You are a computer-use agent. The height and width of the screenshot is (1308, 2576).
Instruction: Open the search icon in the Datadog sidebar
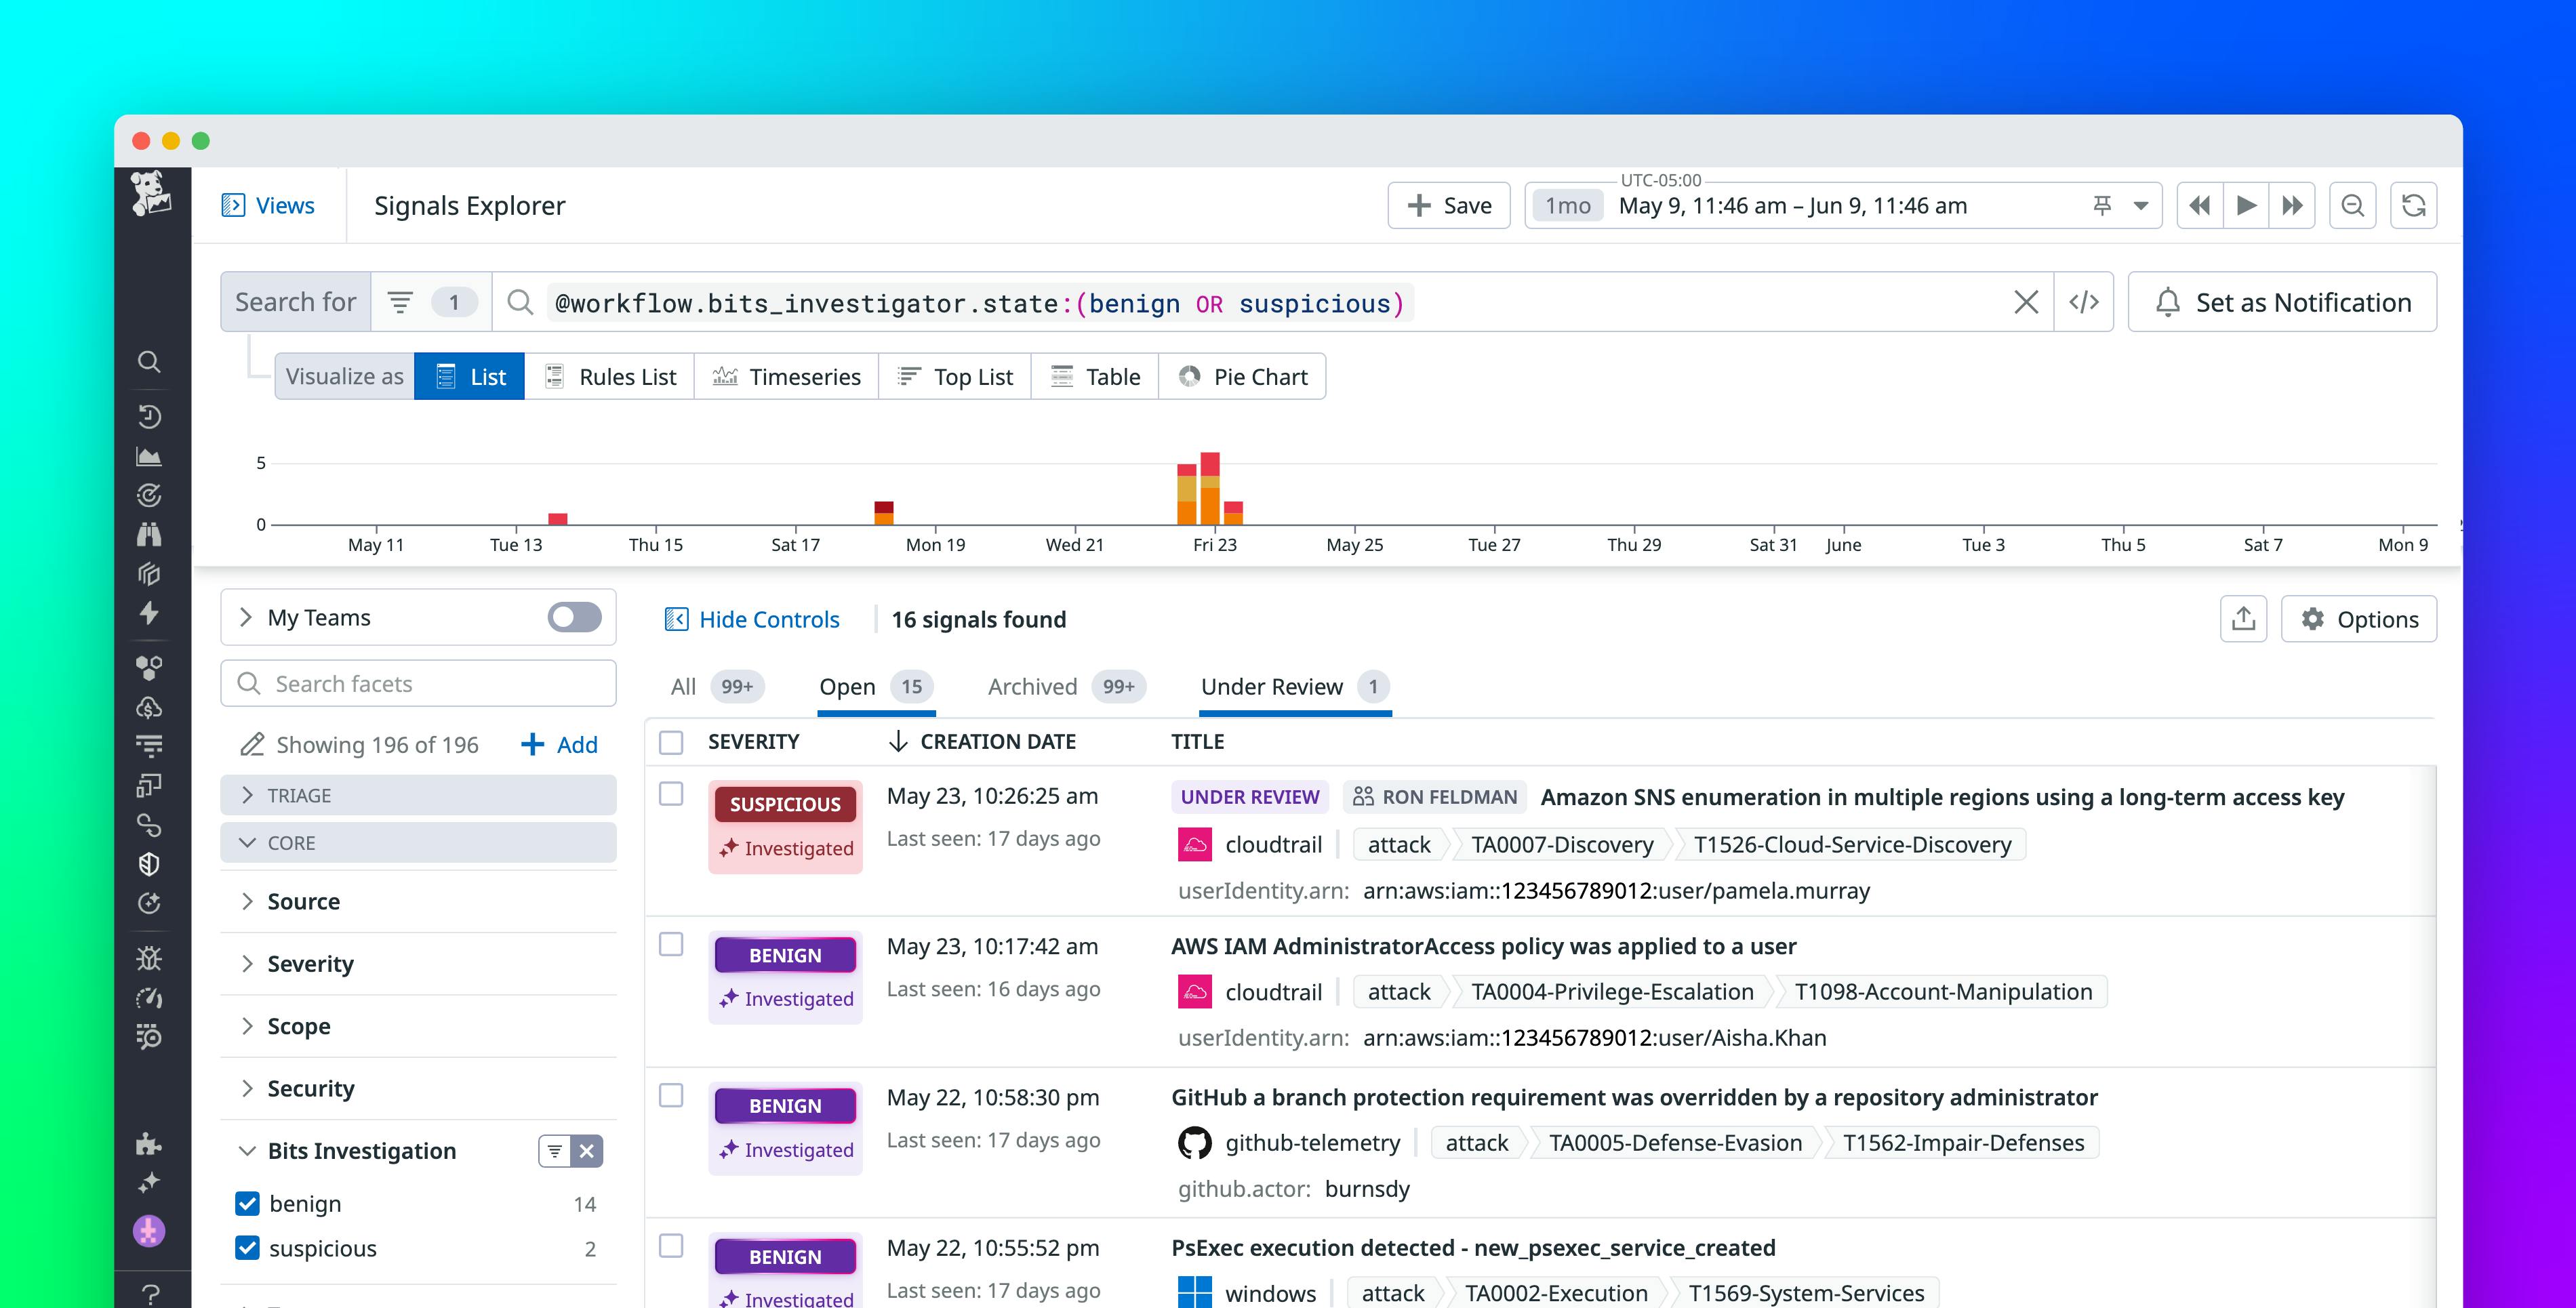[x=150, y=362]
